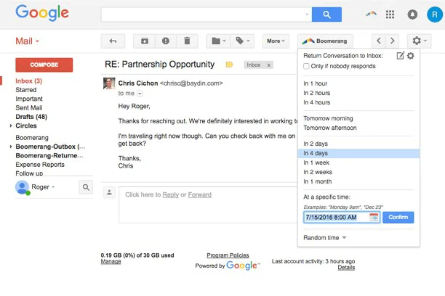
Task: Open Boomerang popup settings gear
Action: [411, 56]
